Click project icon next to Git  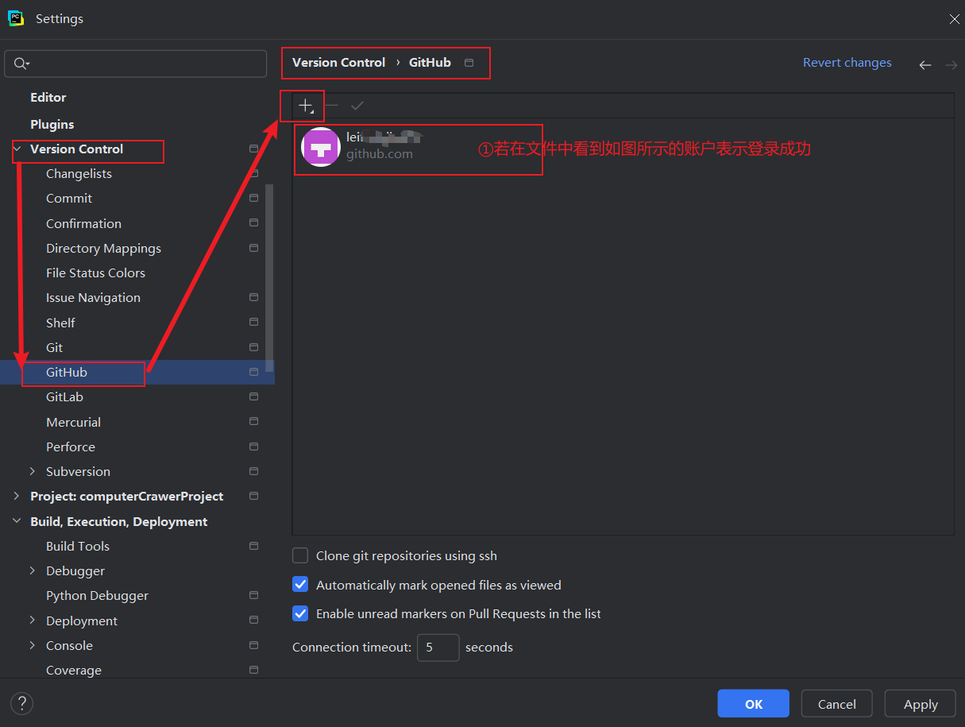[254, 347]
